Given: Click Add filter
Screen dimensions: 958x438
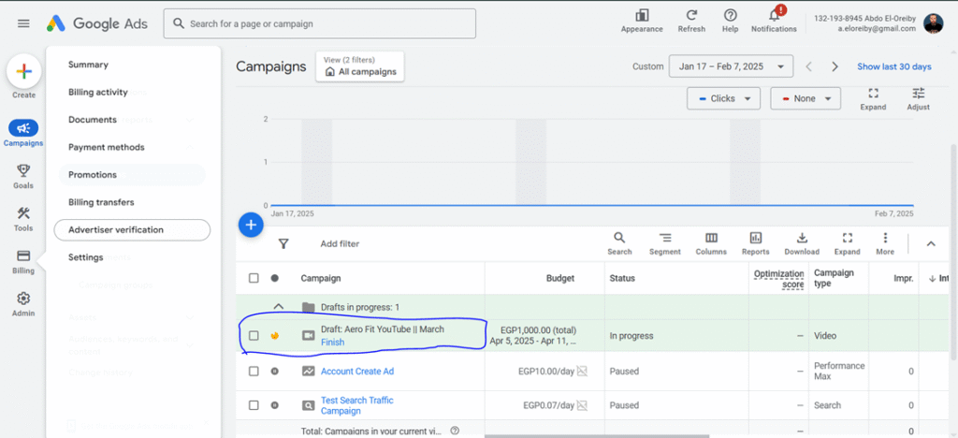Looking at the screenshot, I should click(340, 243).
